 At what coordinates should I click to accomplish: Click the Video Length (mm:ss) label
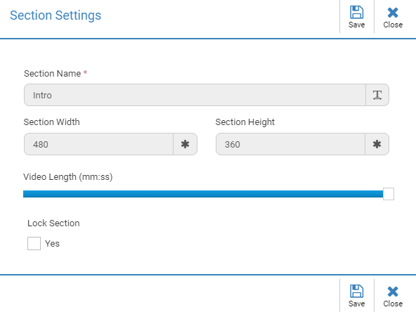tap(68, 177)
